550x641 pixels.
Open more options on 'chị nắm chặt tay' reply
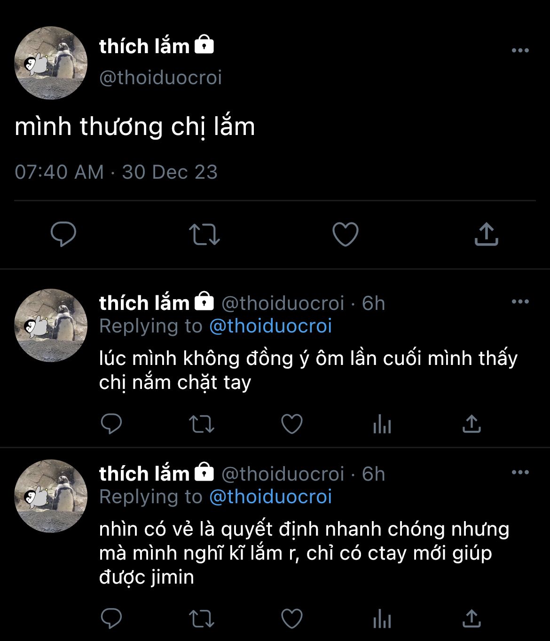[520, 301]
